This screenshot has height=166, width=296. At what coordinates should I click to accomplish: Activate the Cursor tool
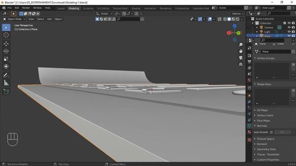(x=6, y=35)
